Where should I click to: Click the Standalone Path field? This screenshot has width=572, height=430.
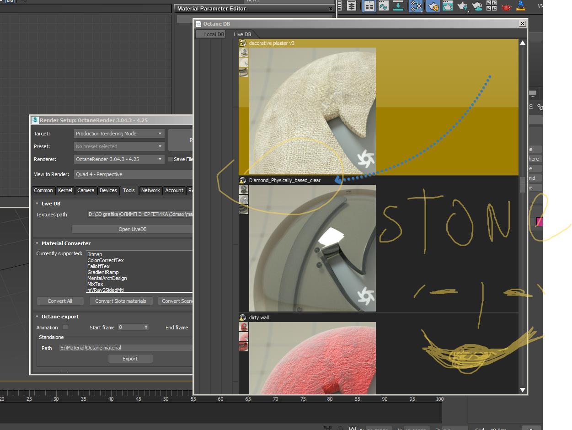[126, 348]
